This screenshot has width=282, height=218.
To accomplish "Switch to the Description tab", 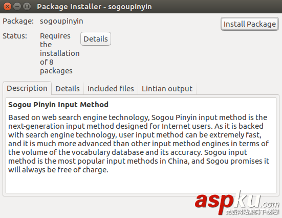I will [x=27, y=88].
